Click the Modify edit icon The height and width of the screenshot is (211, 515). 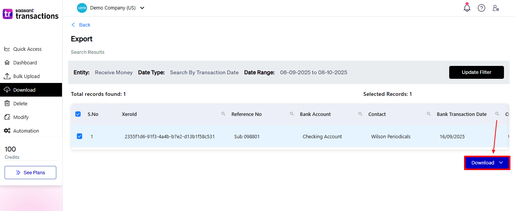7,117
